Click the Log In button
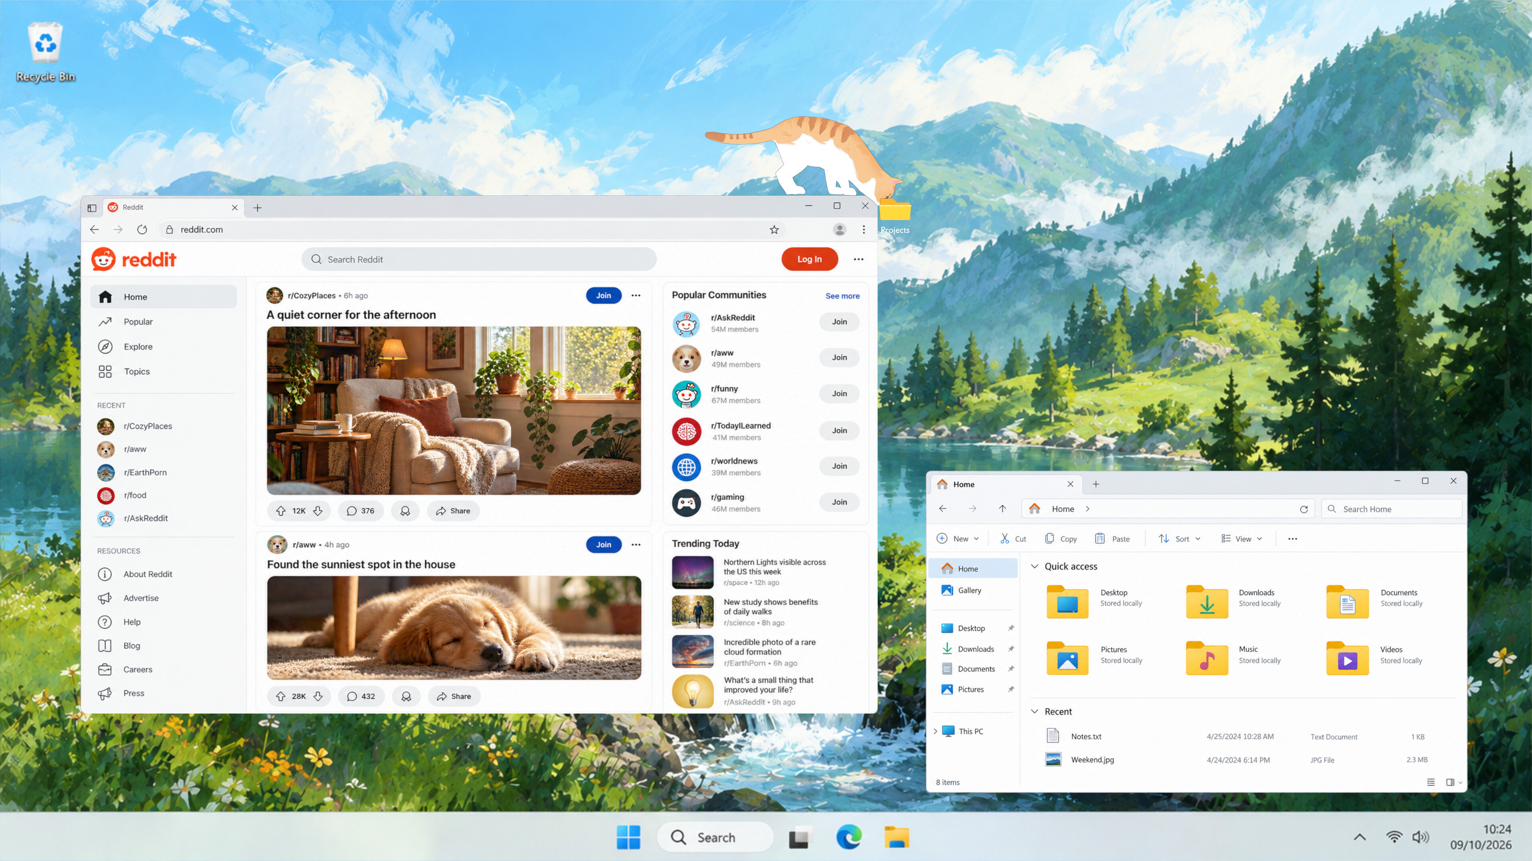Screen dimensions: 1532x861 coord(809,259)
